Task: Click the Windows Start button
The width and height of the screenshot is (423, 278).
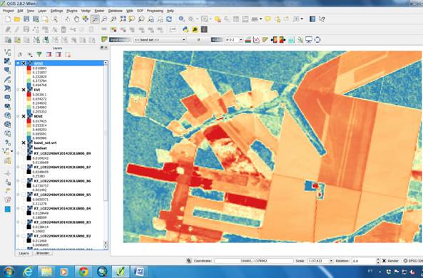Action: coord(9,272)
